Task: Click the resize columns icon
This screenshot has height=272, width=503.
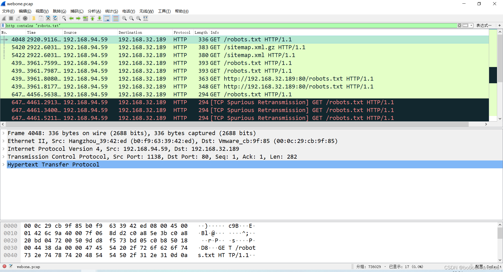Action: (146, 18)
